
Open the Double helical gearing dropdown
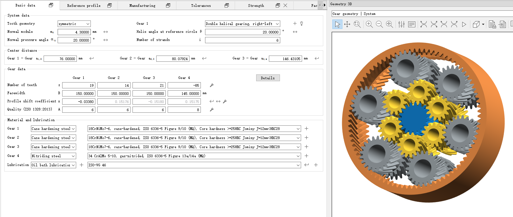pyautogui.click(x=243, y=24)
